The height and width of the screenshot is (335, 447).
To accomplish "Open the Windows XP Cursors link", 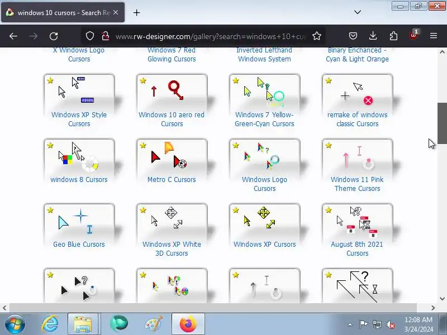I will pyautogui.click(x=264, y=244).
